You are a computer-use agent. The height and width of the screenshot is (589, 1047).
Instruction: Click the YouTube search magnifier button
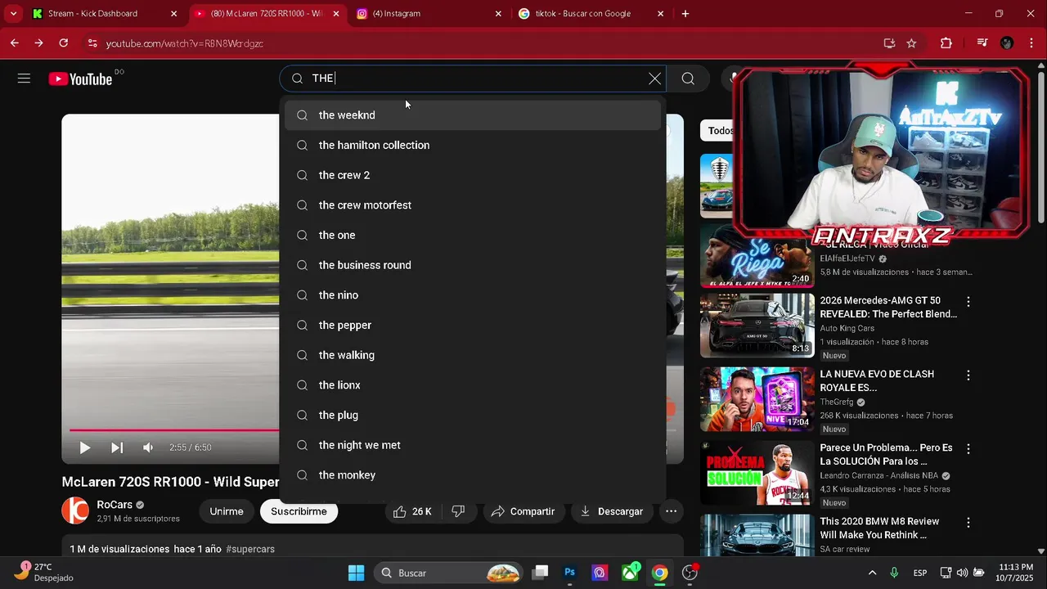coord(688,79)
